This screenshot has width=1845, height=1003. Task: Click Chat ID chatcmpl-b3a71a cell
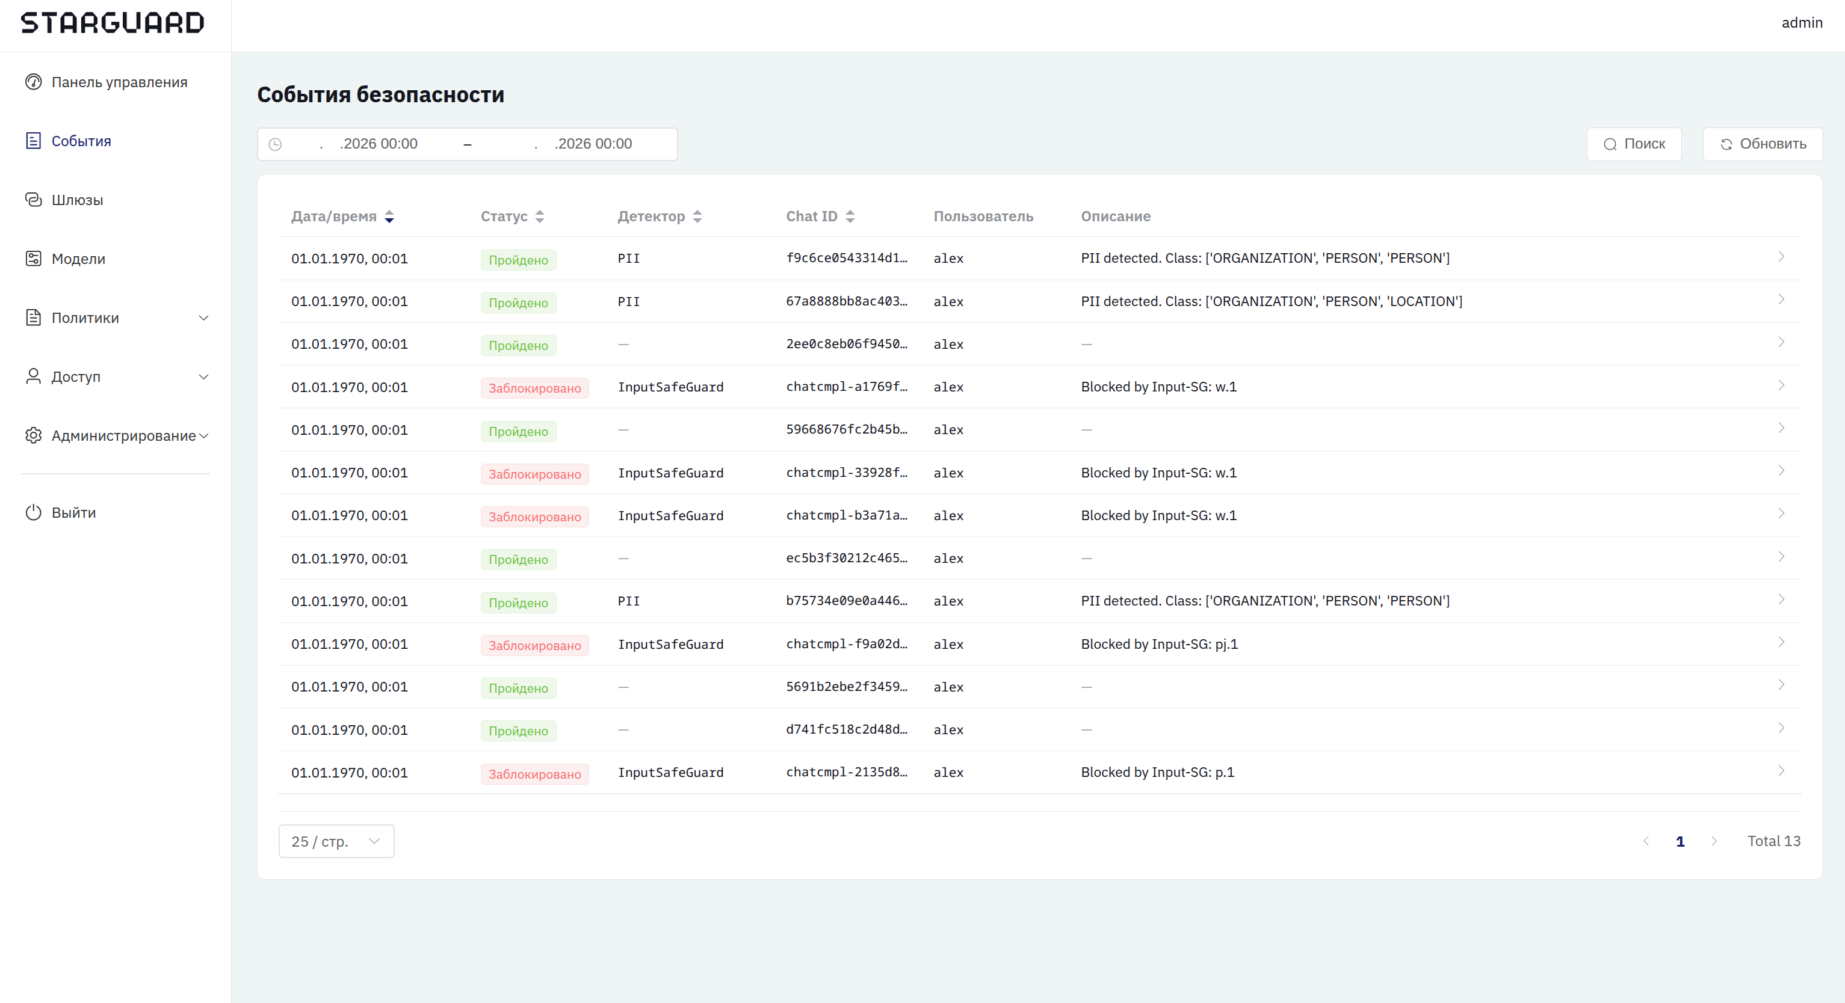[x=847, y=515]
